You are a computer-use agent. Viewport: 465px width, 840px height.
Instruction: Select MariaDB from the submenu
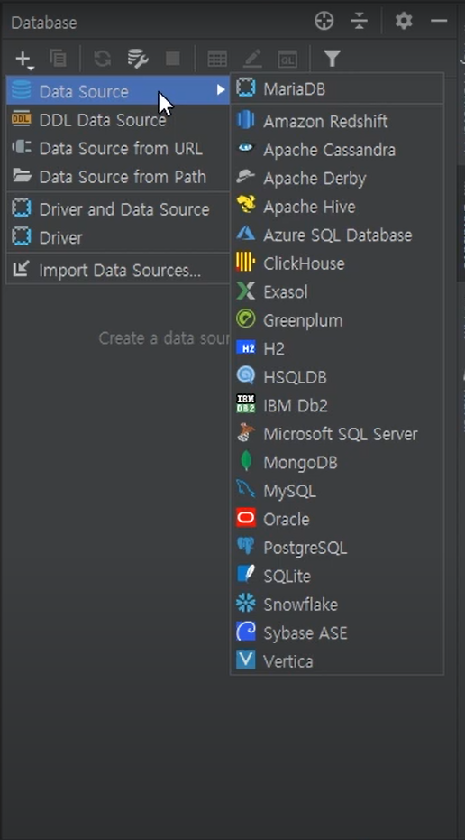click(336, 89)
